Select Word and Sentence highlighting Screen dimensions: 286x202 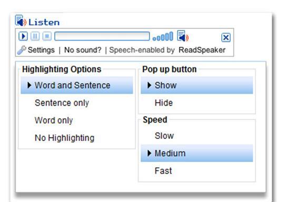pyautogui.click(x=77, y=85)
